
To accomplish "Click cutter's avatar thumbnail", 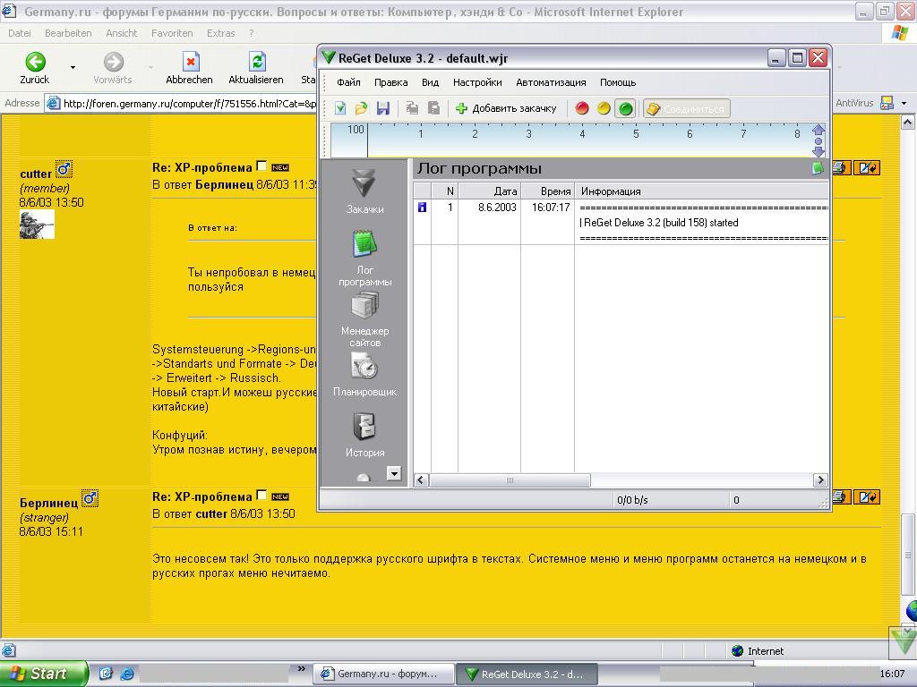I will point(37,225).
